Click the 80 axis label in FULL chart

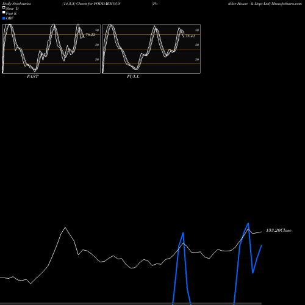pos(197,30)
